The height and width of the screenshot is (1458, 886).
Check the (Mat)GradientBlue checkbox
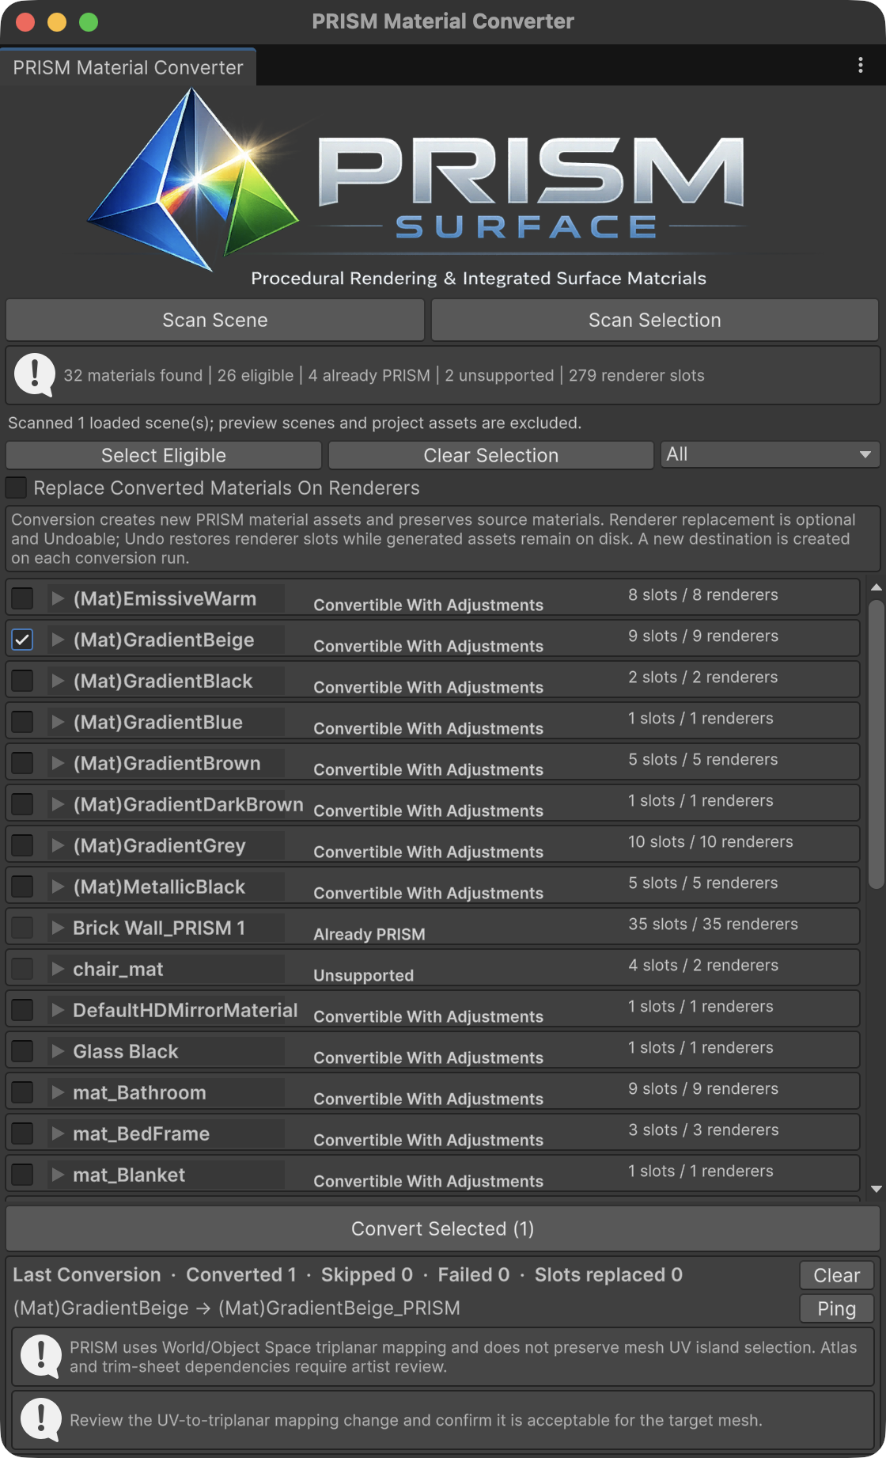pos(22,722)
